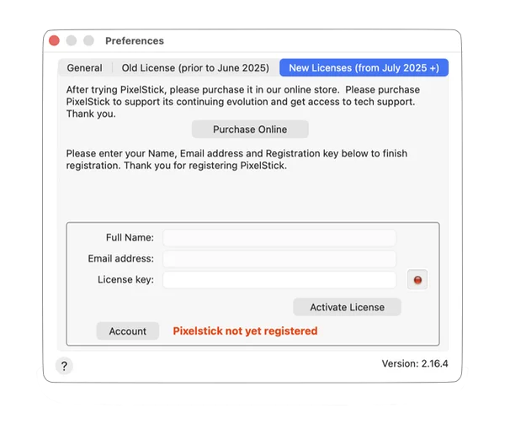Click the 'Pixelstick not yet registered' status text
Image resolution: width=505 pixels, height=439 pixels.
tap(245, 331)
